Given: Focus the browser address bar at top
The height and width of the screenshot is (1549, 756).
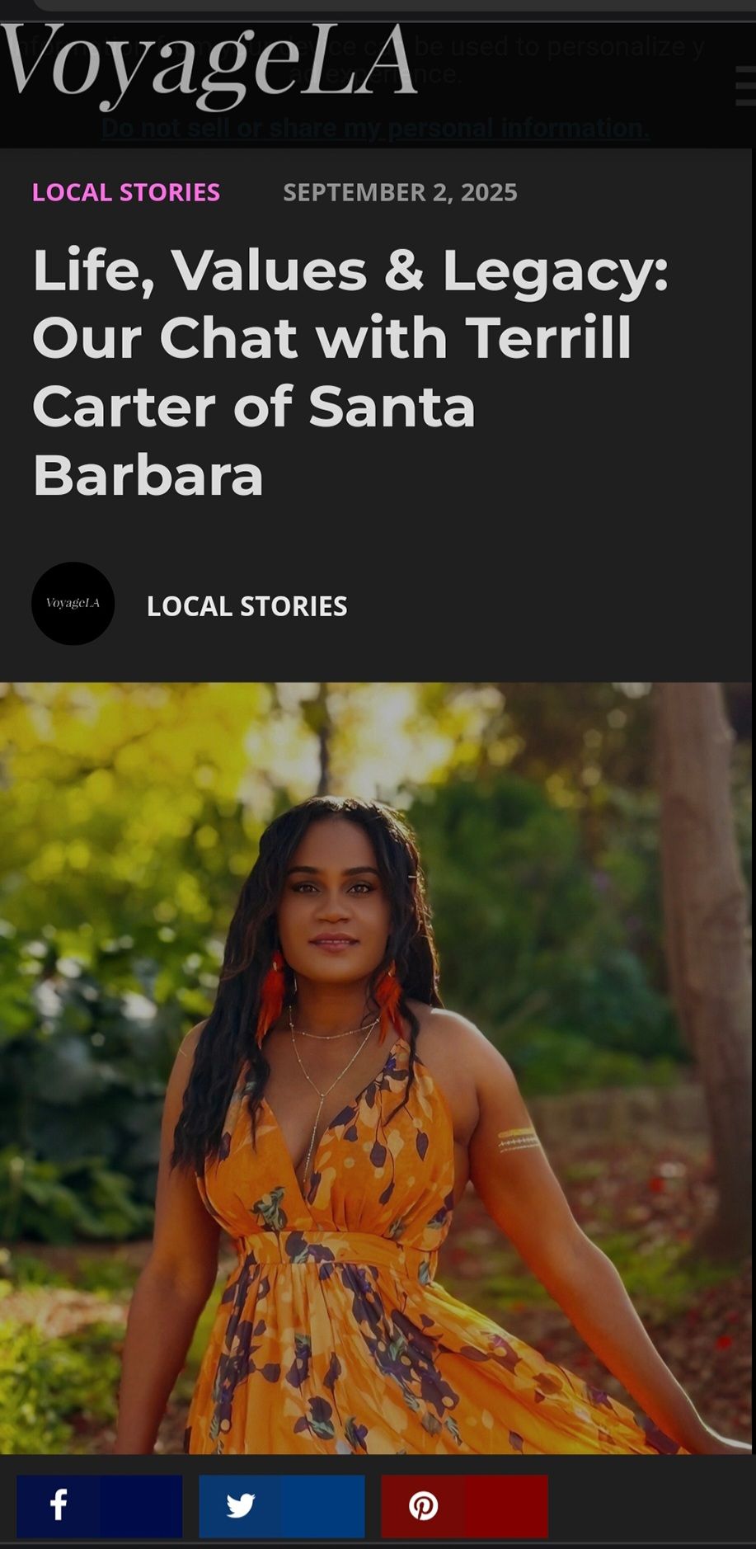Looking at the screenshot, I should (x=394, y=5).
